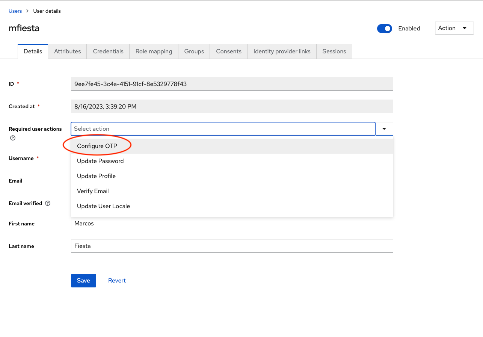483x337 pixels.
Task: Open the Credentials tab
Action: (108, 51)
